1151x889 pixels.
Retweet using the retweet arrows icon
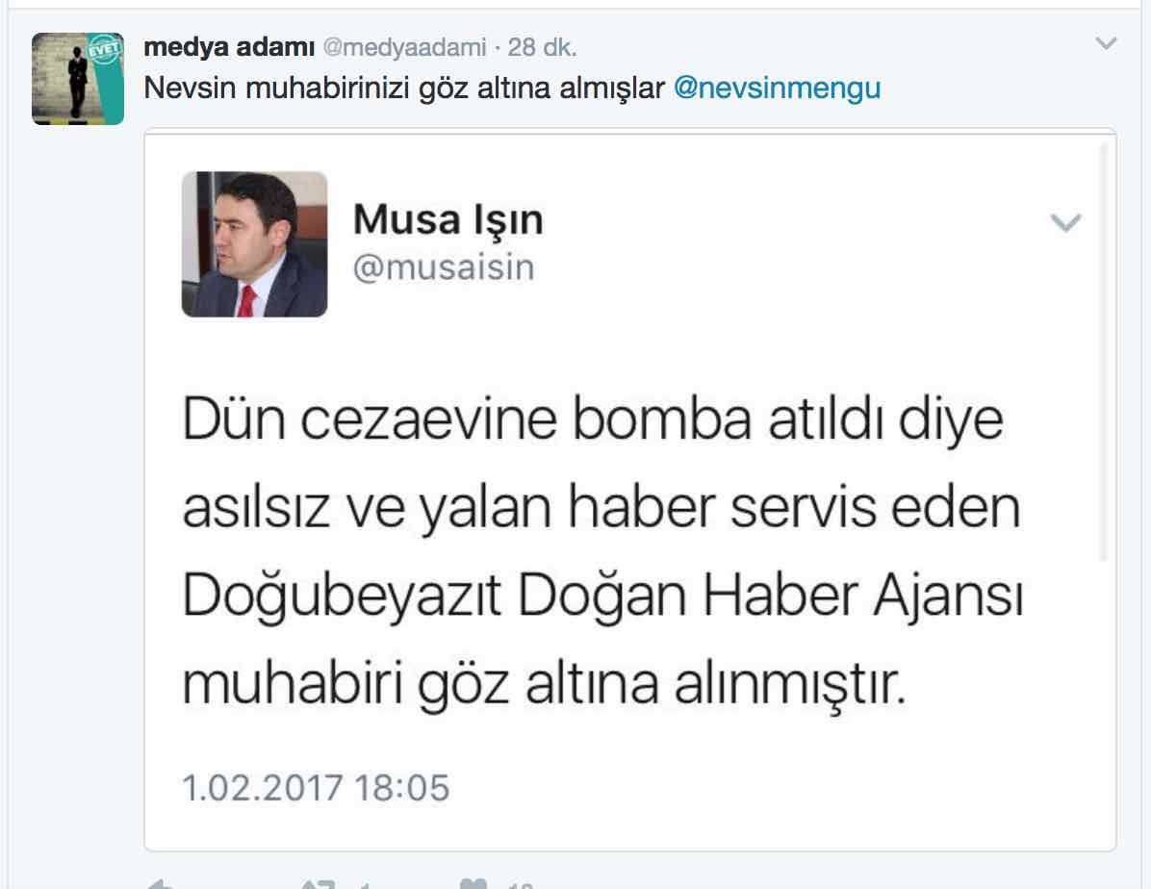[x=319, y=884]
